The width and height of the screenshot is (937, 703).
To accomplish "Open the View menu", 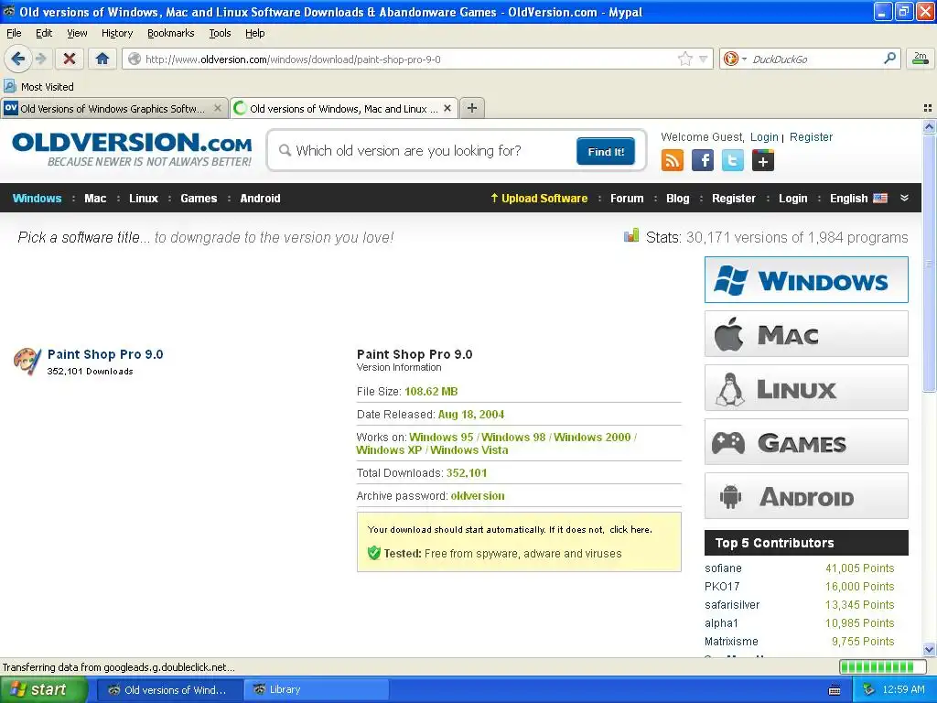I will coord(77,33).
